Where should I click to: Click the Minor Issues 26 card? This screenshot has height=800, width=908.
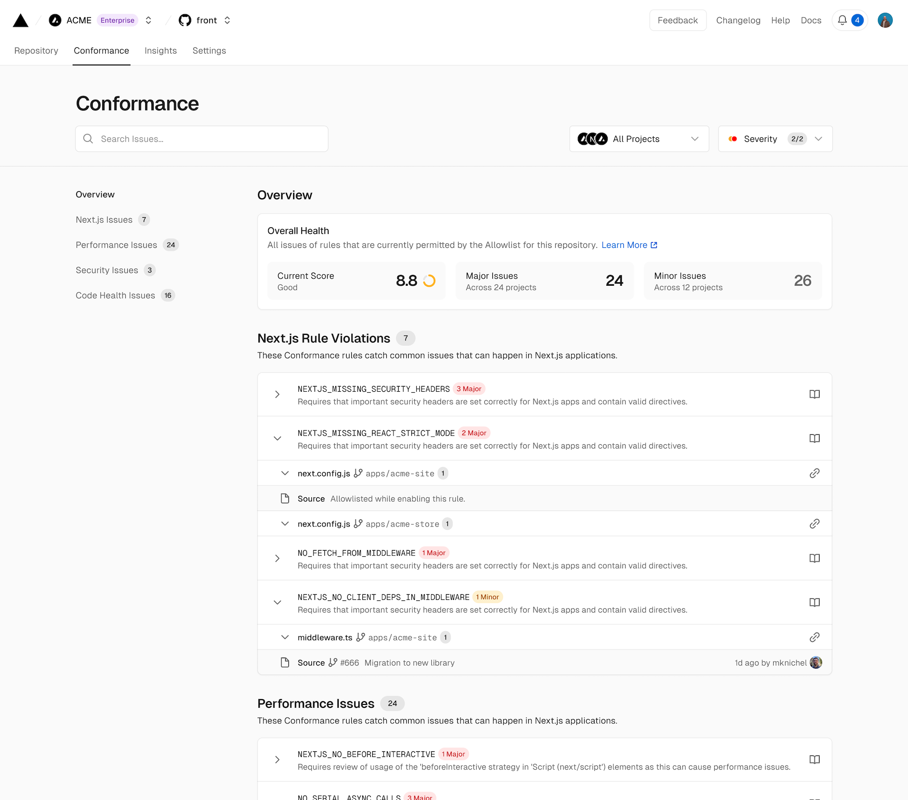point(733,281)
